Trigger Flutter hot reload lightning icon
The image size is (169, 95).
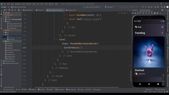tap(143, 7)
